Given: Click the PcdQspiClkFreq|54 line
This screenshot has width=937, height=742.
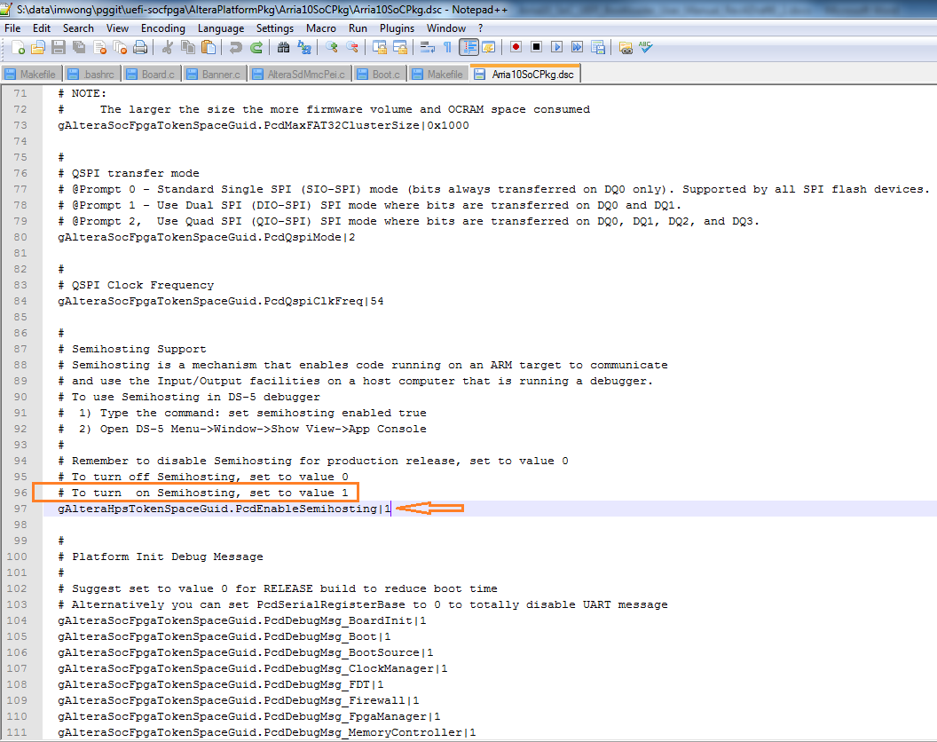Looking at the screenshot, I should (221, 302).
